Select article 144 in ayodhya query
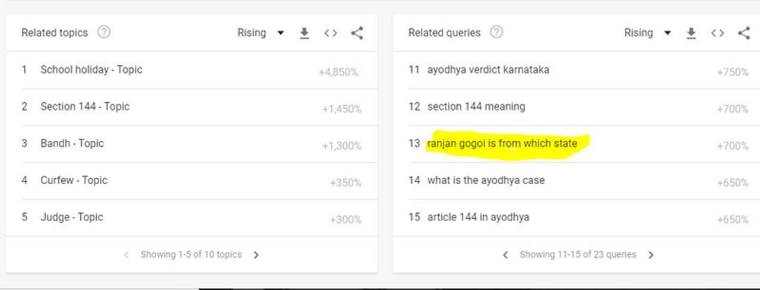The image size is (760, 290). (x=478, y=217)
